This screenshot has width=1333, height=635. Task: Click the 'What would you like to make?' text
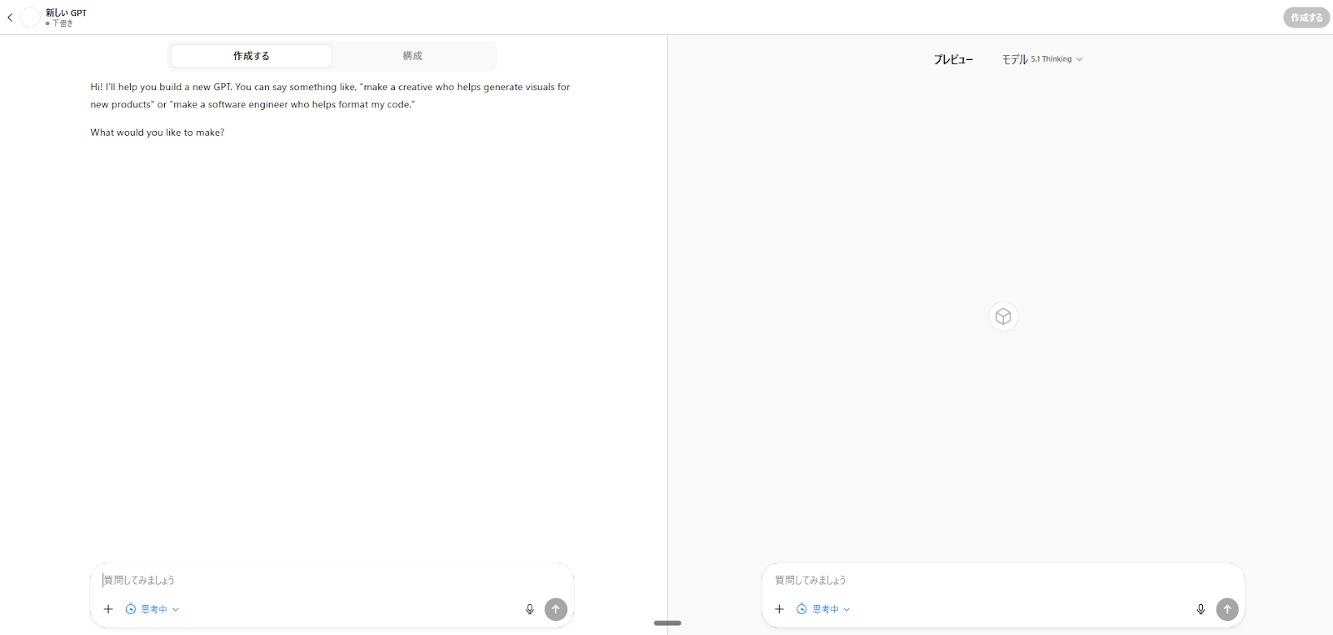click(157, 132)
